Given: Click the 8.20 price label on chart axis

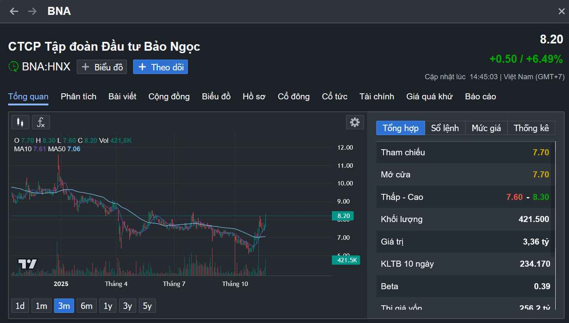Looking at the screenshot, I should click(x=343, y=216).
